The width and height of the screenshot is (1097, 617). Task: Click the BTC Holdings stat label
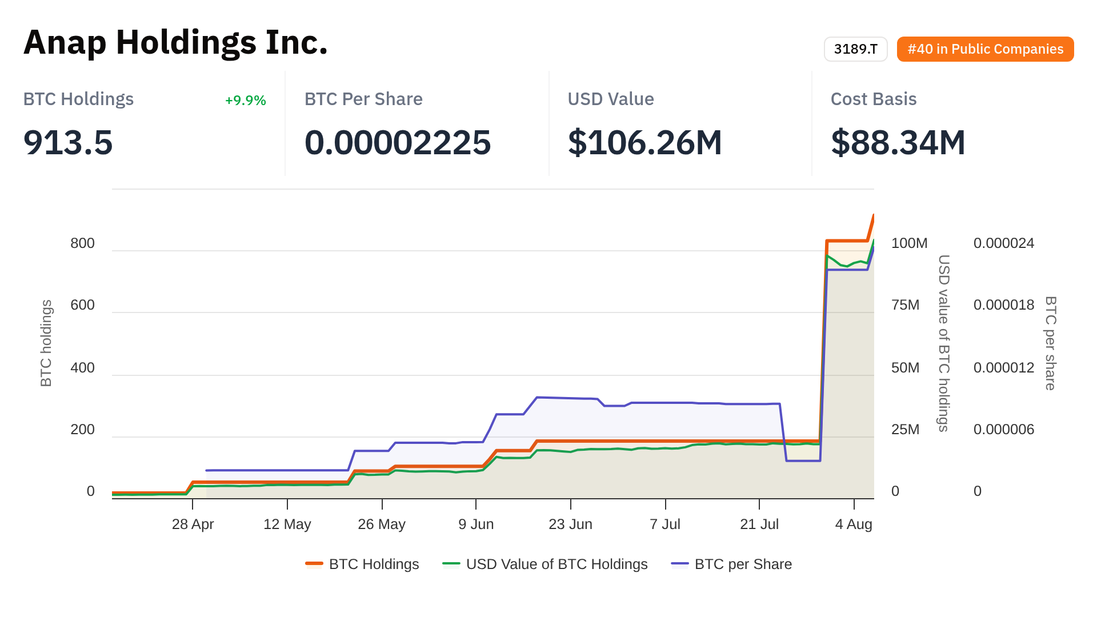click(x=78, y=99)
